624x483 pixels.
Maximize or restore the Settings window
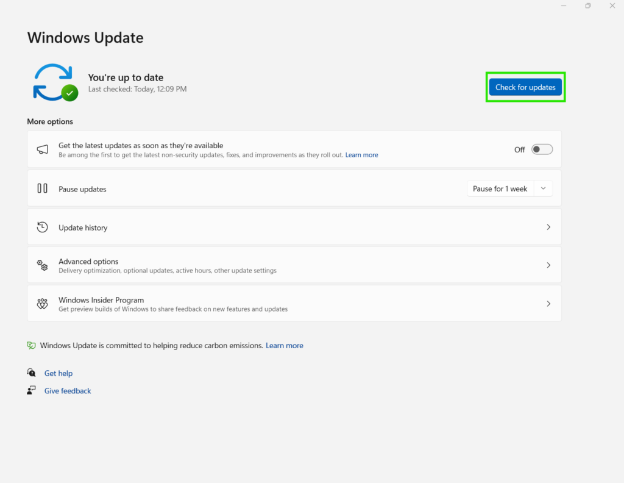tap(588, 5)
